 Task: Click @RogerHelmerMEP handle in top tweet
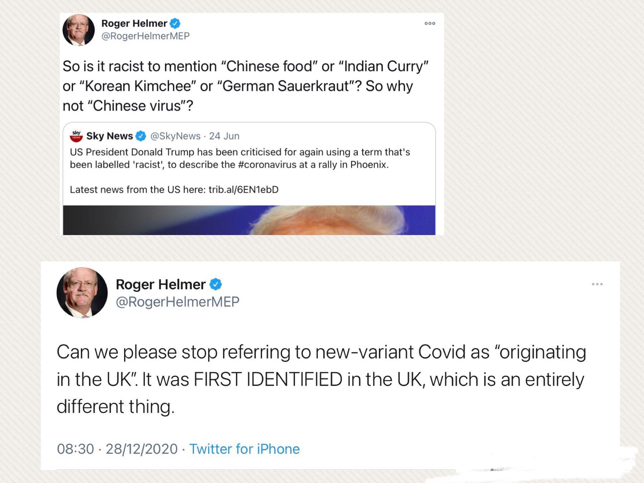click(146, 36)
